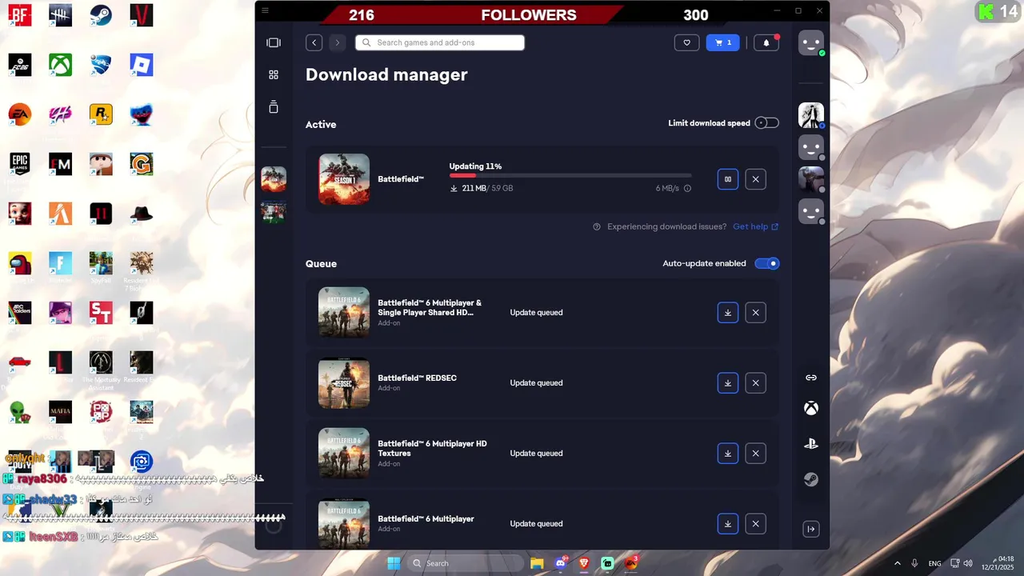Screen dimensions: 1024x576
Task: Collapse the left sidebar panel icon
Action: click(x=274, y=42)
